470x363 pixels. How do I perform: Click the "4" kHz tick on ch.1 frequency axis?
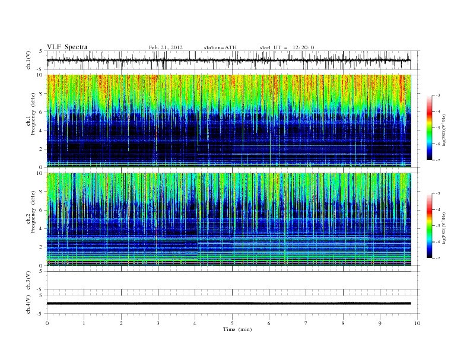tap(41, 130)
